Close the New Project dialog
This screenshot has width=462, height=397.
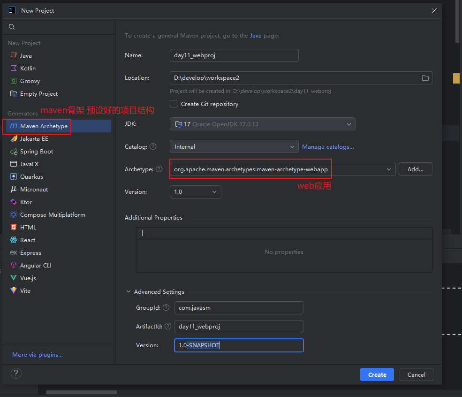coord(434,11)
